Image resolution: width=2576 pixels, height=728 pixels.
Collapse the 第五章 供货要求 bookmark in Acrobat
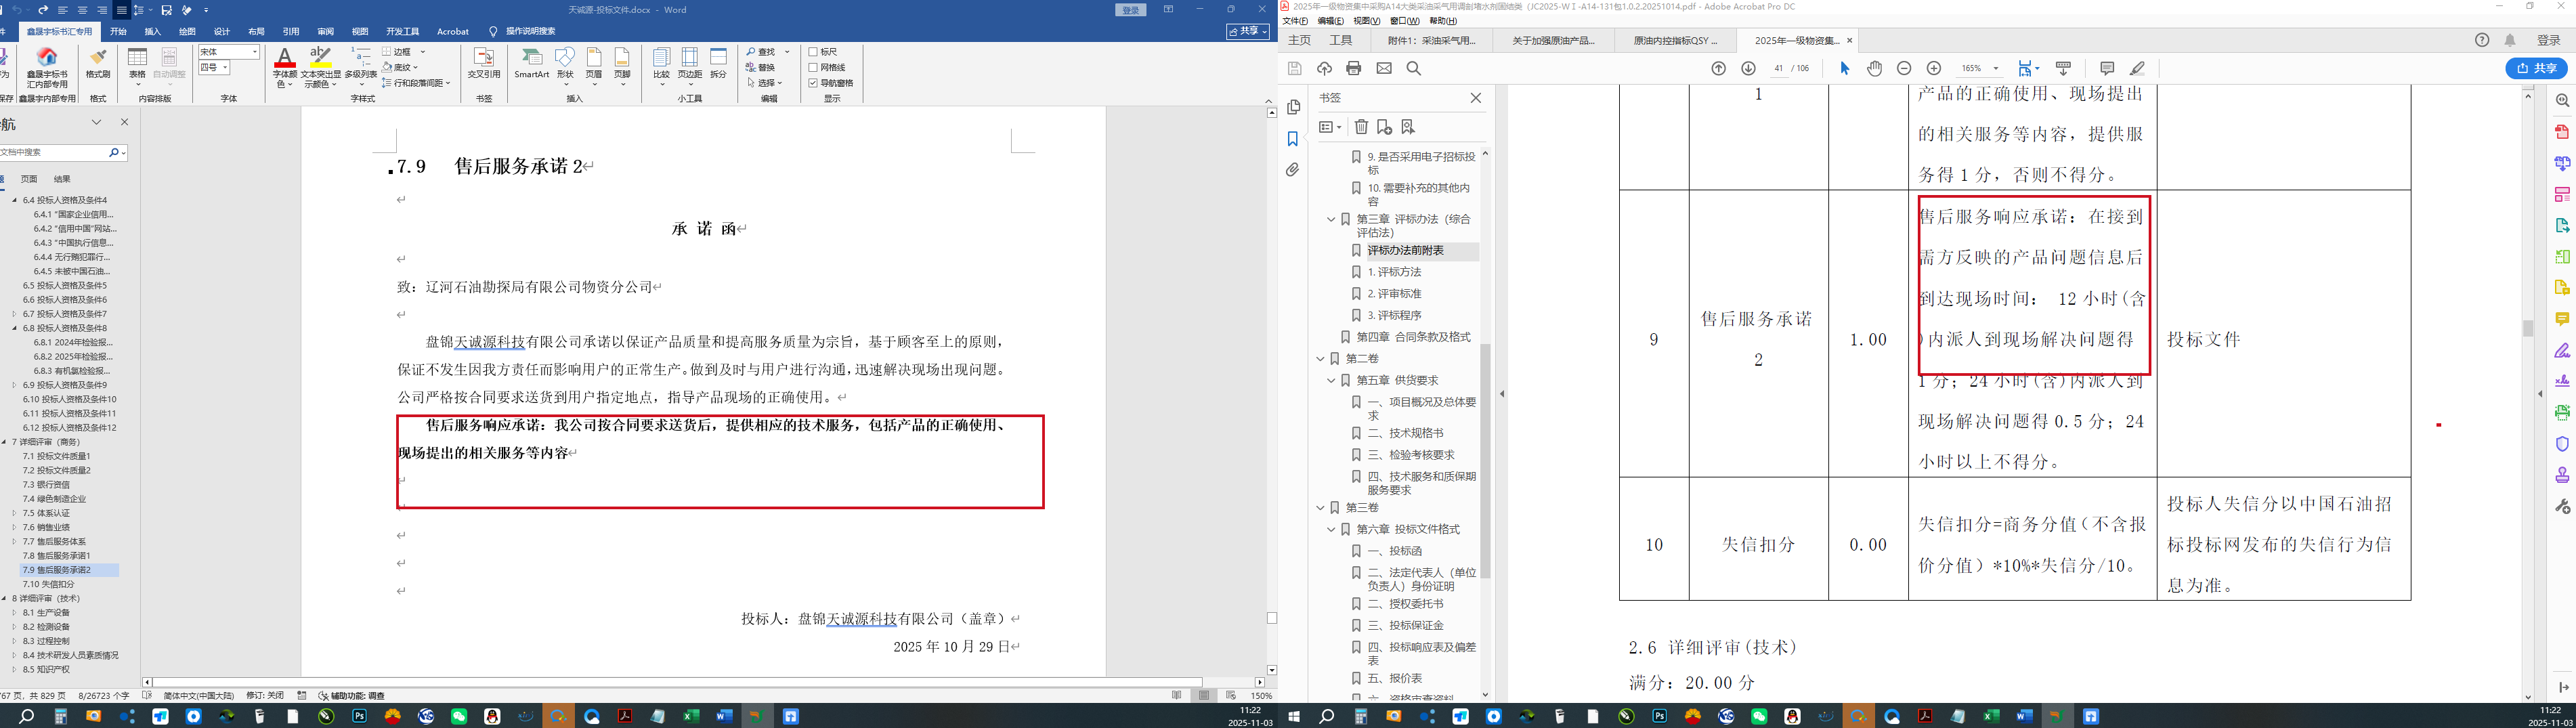[1331, 380]
